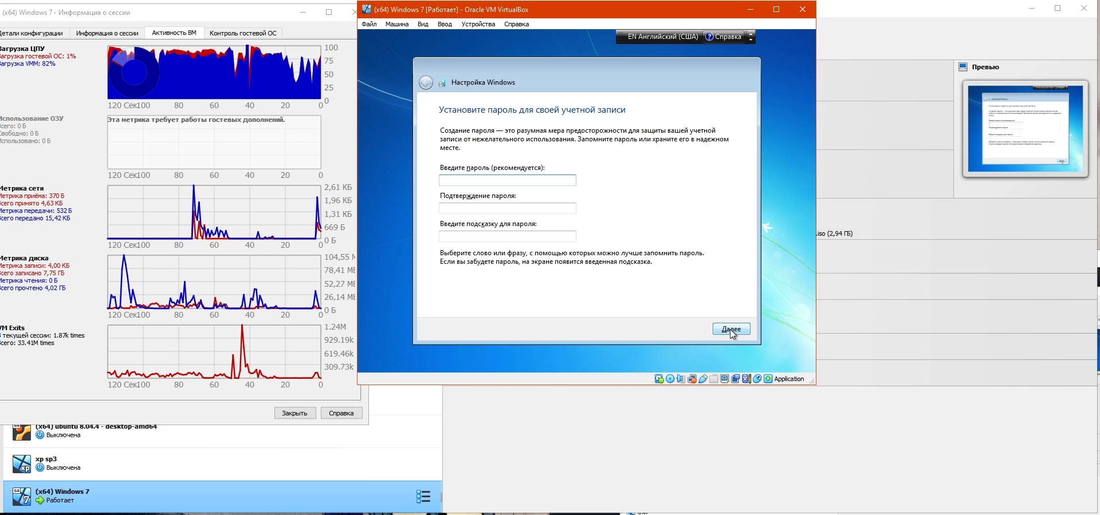Click the display monitor indicator in VM status bar

(725, 379)
